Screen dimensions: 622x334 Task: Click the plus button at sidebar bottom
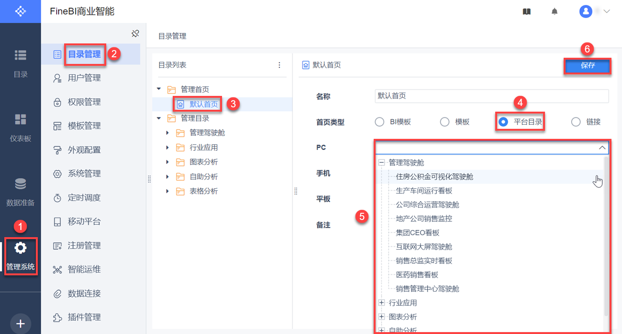tap(21, 324)
